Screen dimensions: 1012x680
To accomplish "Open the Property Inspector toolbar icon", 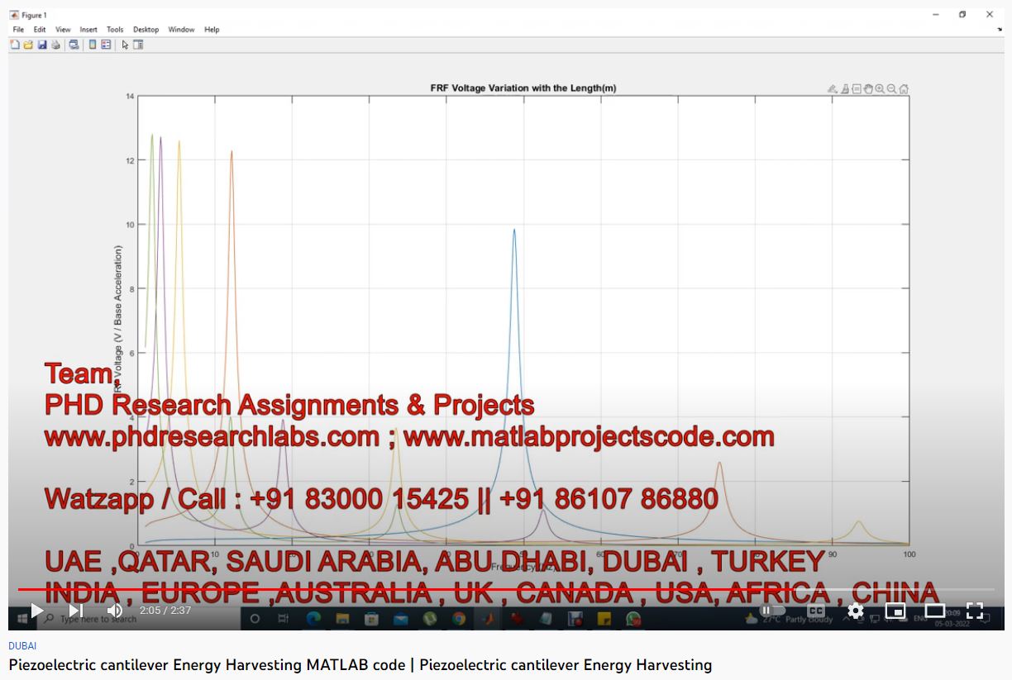I will tap(138, 45).
